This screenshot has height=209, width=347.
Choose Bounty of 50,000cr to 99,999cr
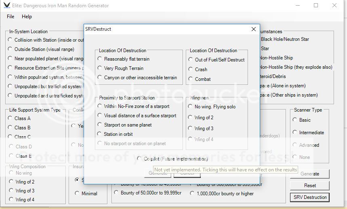[x=147, y=193]
